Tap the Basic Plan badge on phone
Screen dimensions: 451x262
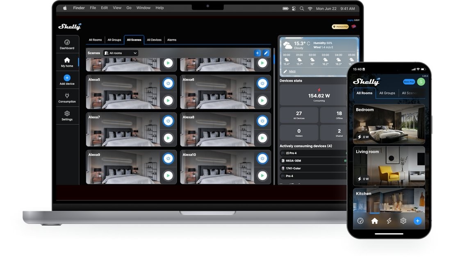tap(409, 82)
